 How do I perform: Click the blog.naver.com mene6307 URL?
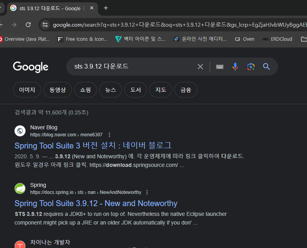[x=66, y=135]
